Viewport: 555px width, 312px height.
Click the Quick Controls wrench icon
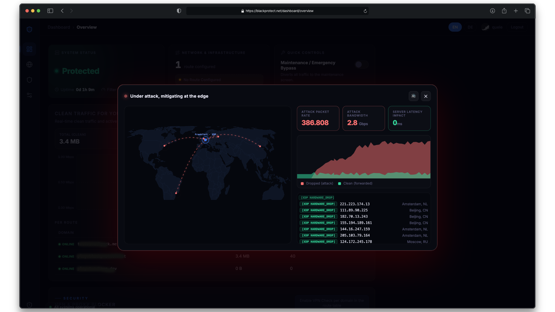coord(283,53)
